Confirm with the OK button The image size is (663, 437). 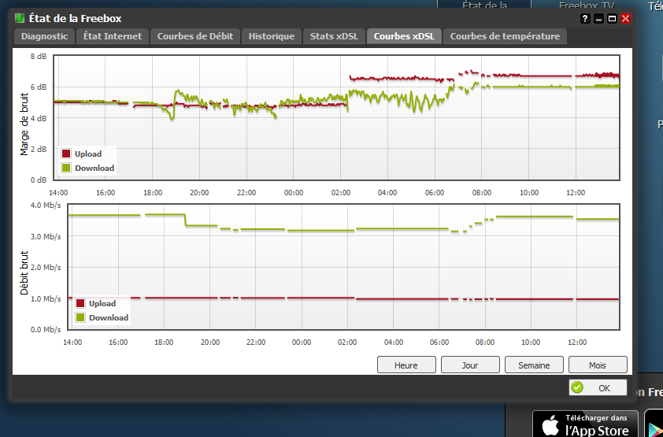pyautogui.click(x=598, y=387)
